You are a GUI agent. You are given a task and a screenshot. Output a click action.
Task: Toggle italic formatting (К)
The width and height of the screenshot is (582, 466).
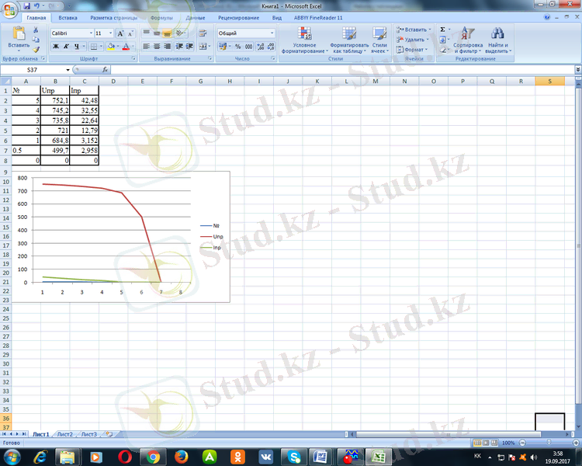click(x=66, y=47)
